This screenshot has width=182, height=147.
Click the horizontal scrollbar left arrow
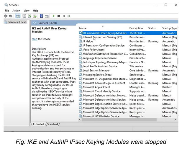click(x=80, y=120)
